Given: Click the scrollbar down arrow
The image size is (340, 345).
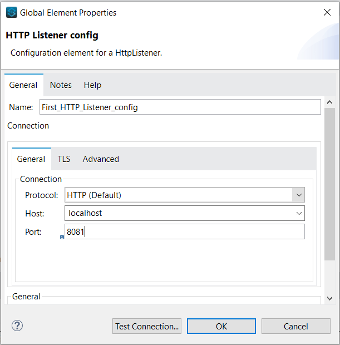Looking at the screenshot, I should (x=329, y=299).
